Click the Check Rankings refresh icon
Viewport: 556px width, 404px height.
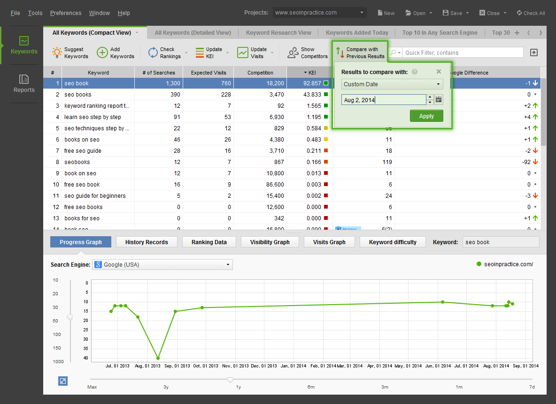[x=153, y=52]
